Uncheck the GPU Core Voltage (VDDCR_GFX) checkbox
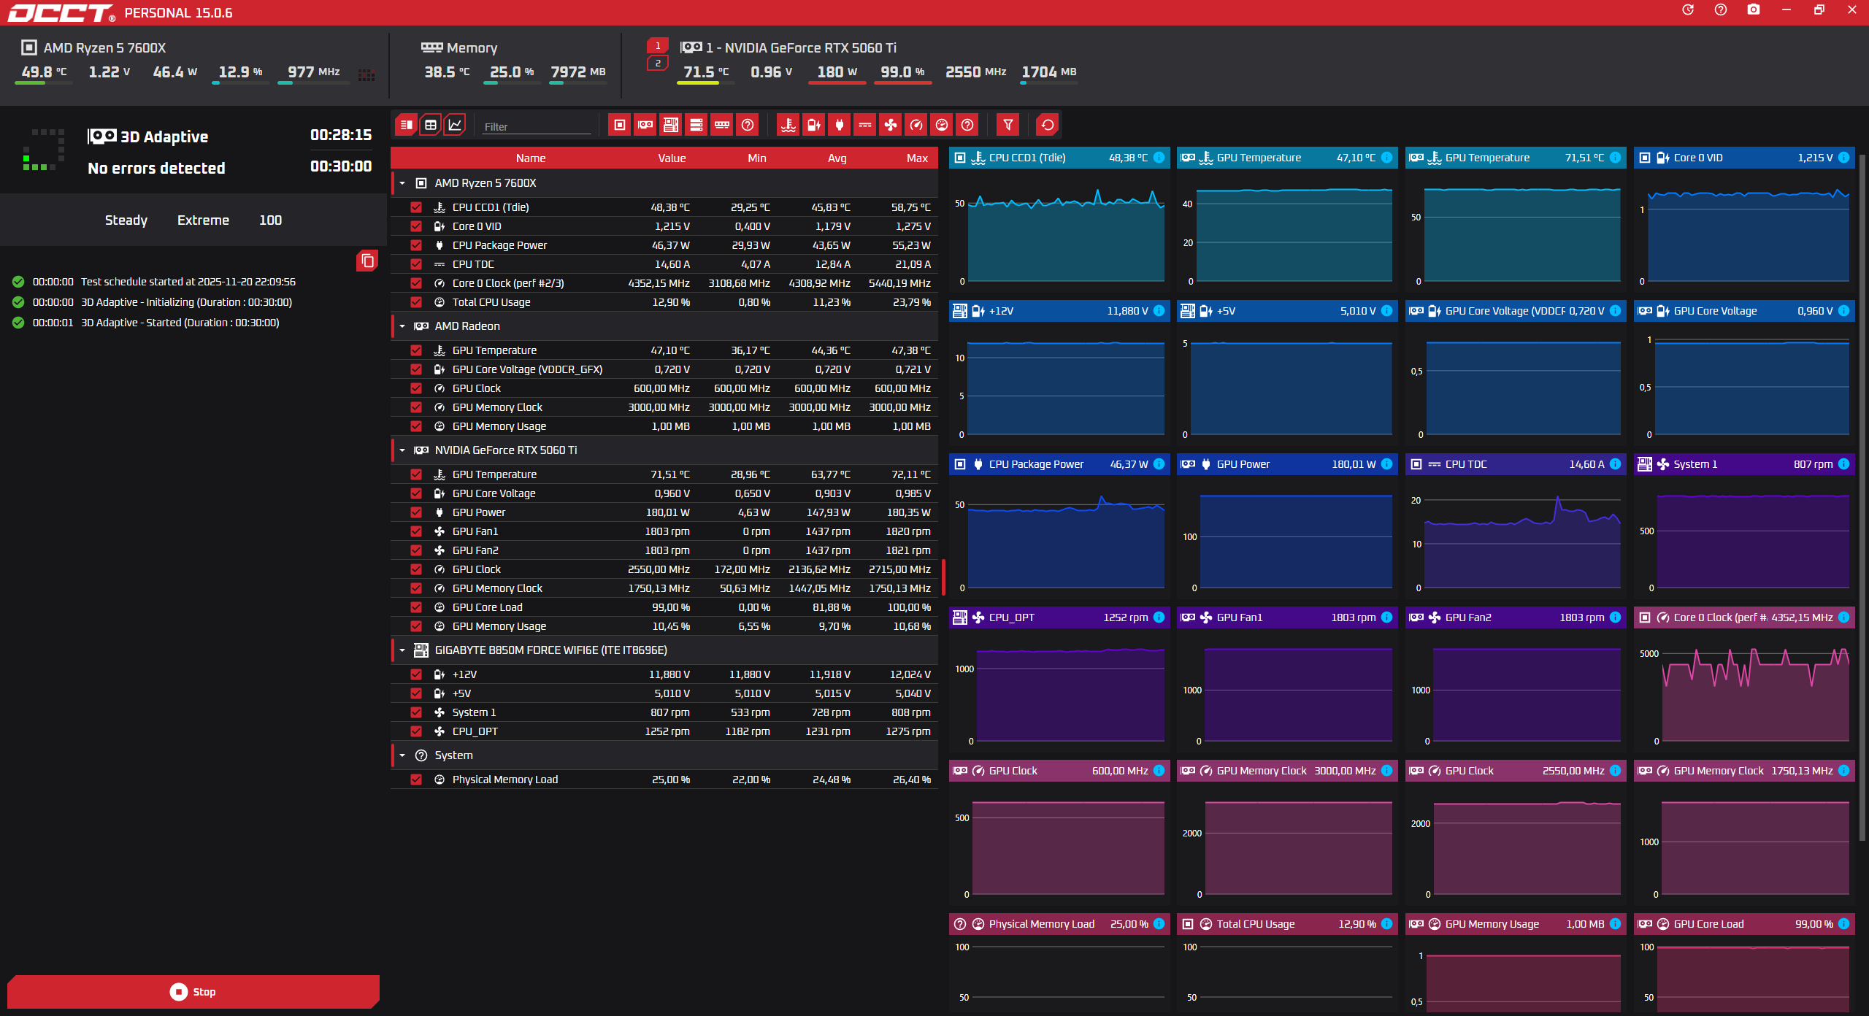 [x=416, y=369]
